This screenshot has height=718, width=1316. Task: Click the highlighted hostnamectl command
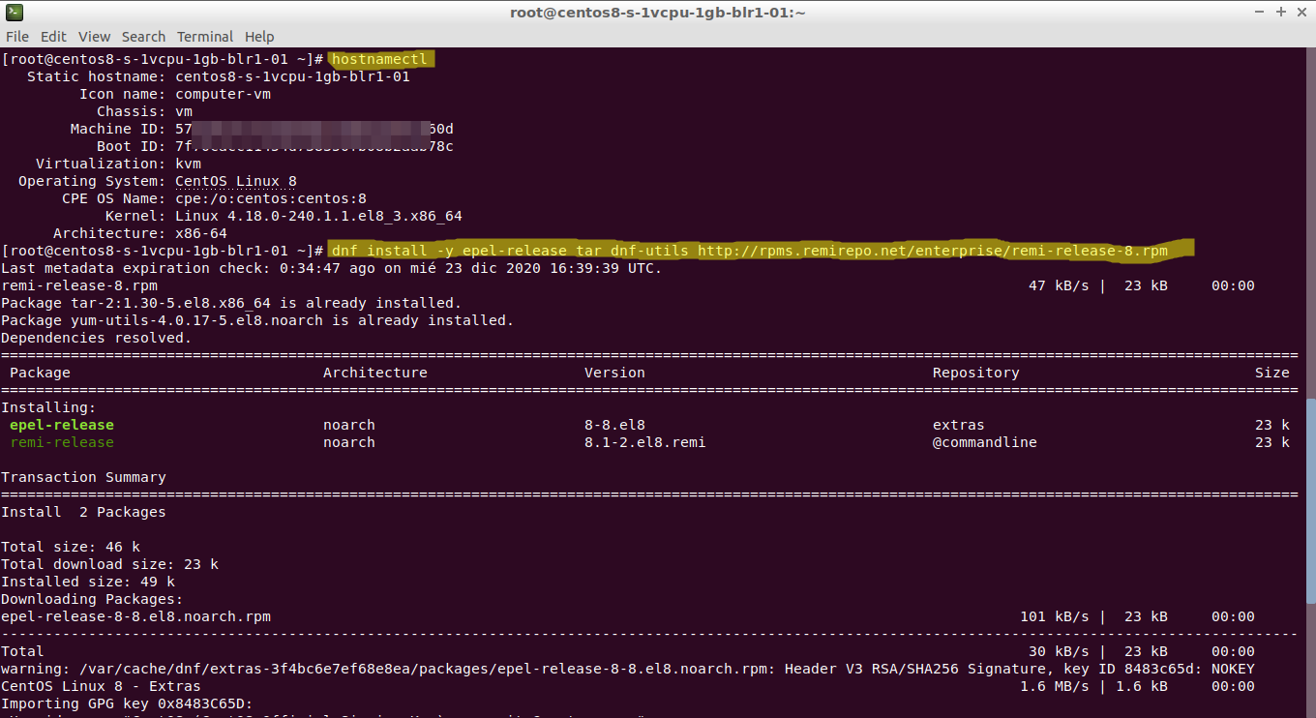(379, 59)
